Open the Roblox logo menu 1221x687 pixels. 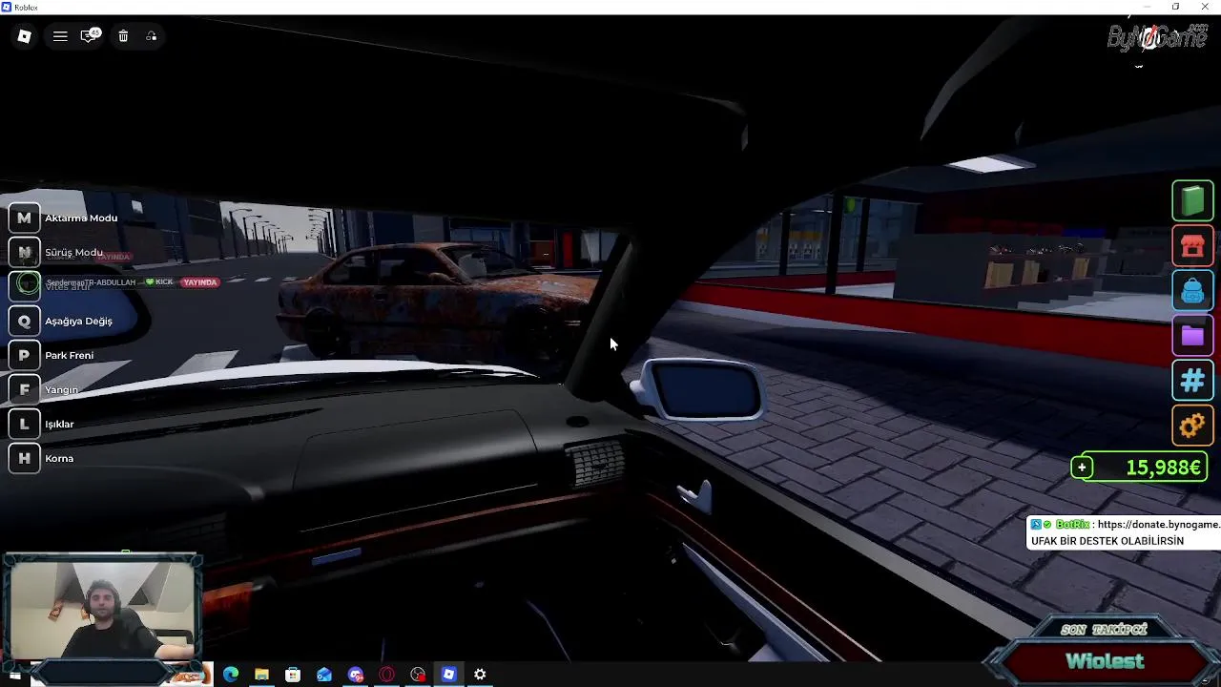(x=25, y=36)
